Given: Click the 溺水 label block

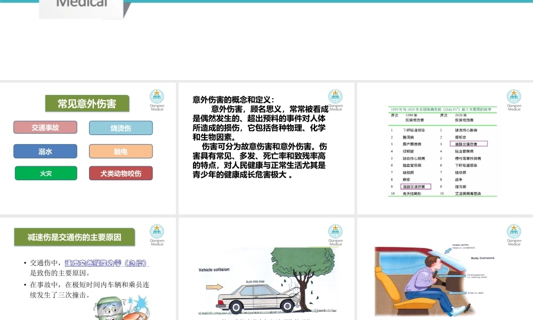Looking at the screenshot, I should [45, 151].
